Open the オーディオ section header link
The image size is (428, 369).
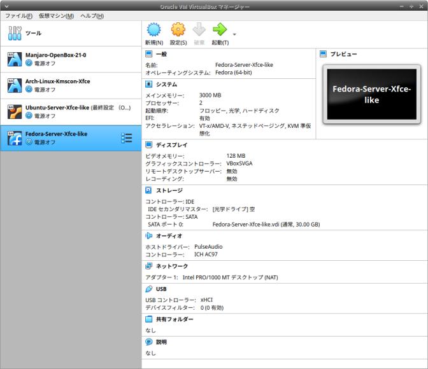(x=169, y=235)
